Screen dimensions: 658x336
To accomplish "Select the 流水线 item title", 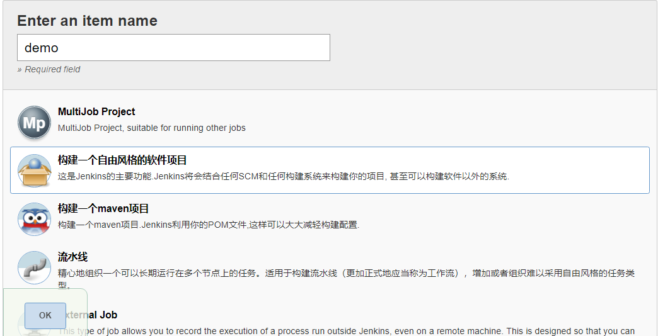I will 72,257.
